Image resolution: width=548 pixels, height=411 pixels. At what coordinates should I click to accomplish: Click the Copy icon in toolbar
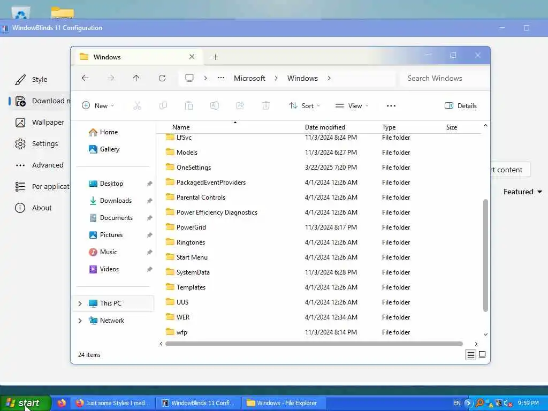163,105
